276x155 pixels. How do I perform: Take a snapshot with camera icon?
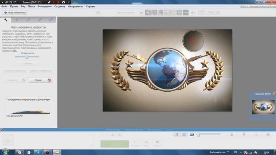coord(63,2)
